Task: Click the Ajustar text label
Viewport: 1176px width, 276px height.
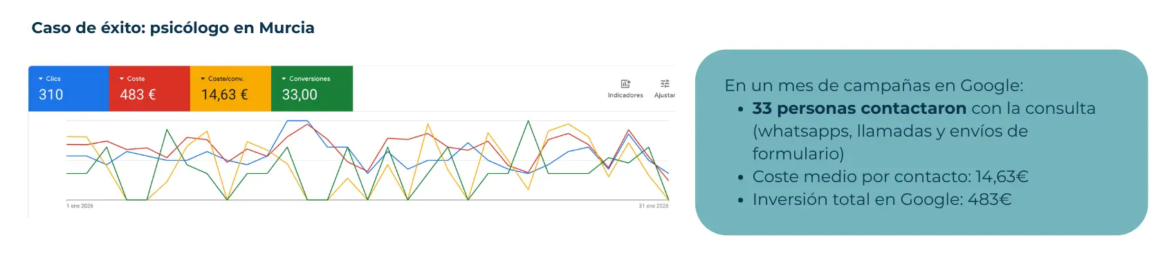Action: click(665, 95)
